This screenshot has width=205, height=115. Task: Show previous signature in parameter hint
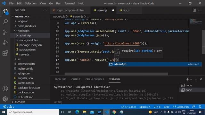pyautogui.click(x=118, y=50)
